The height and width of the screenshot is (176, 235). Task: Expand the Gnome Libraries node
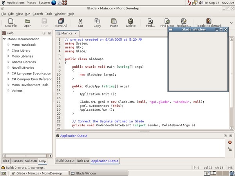pyautogui.click(x=8, y=62)
